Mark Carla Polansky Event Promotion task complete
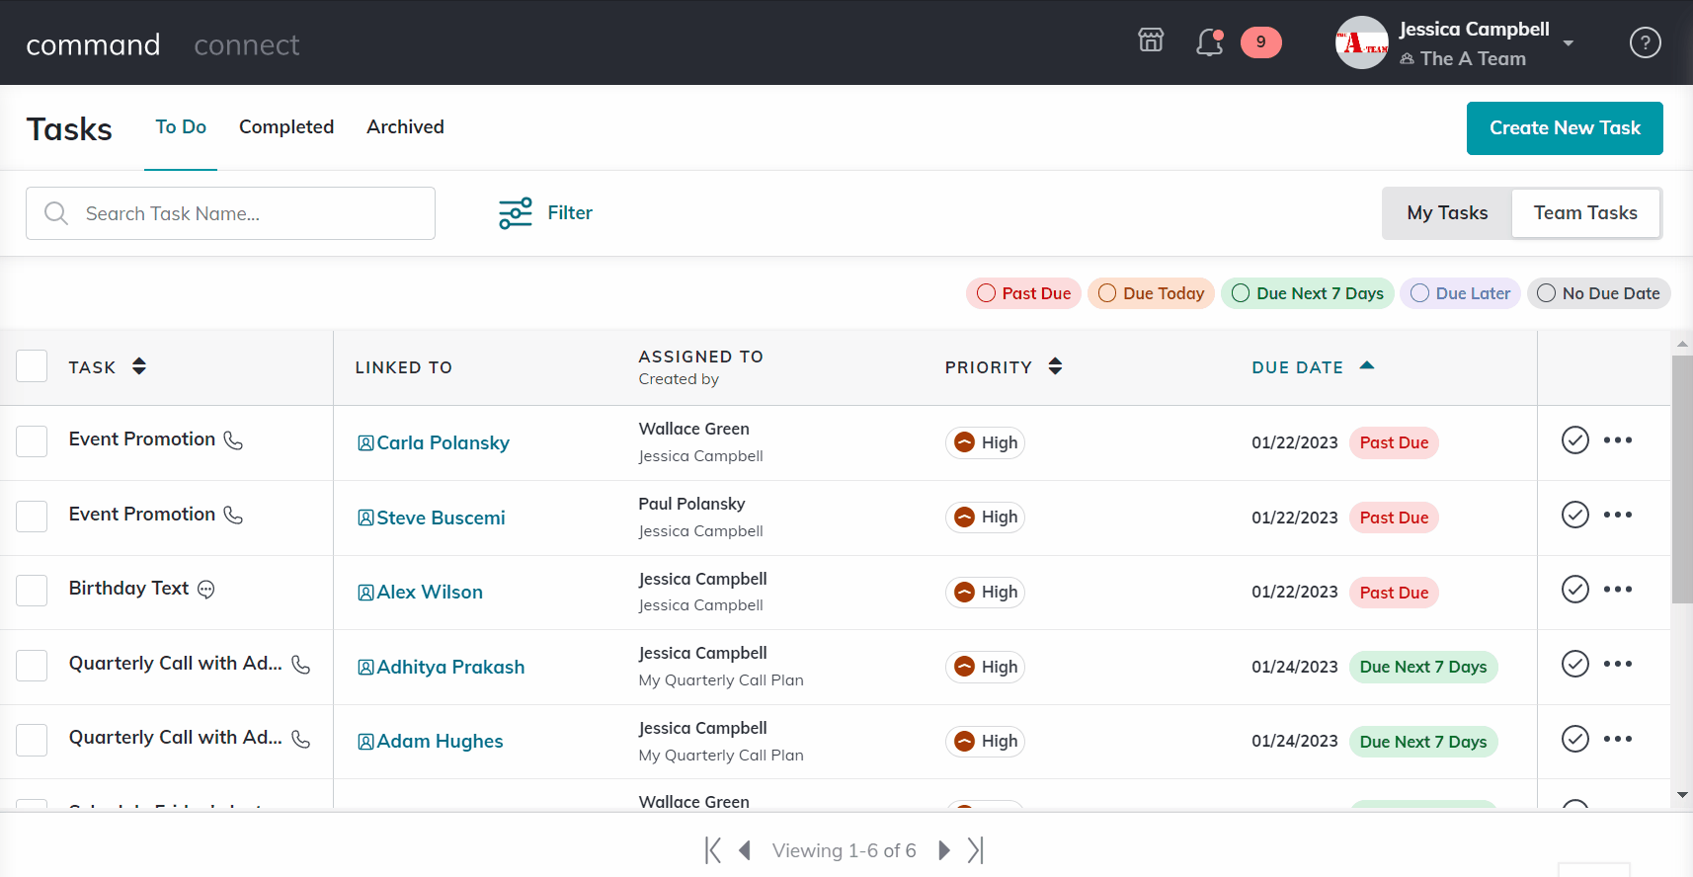This screenshot has width=1693, height=877. coord(1574,440)
